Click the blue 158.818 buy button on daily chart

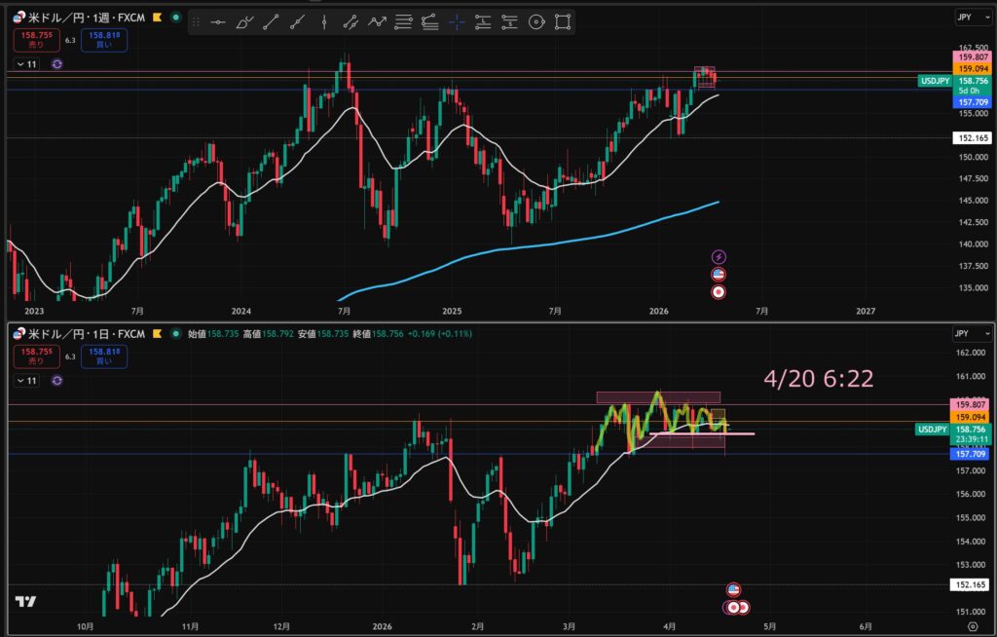[x=104, y=356]
